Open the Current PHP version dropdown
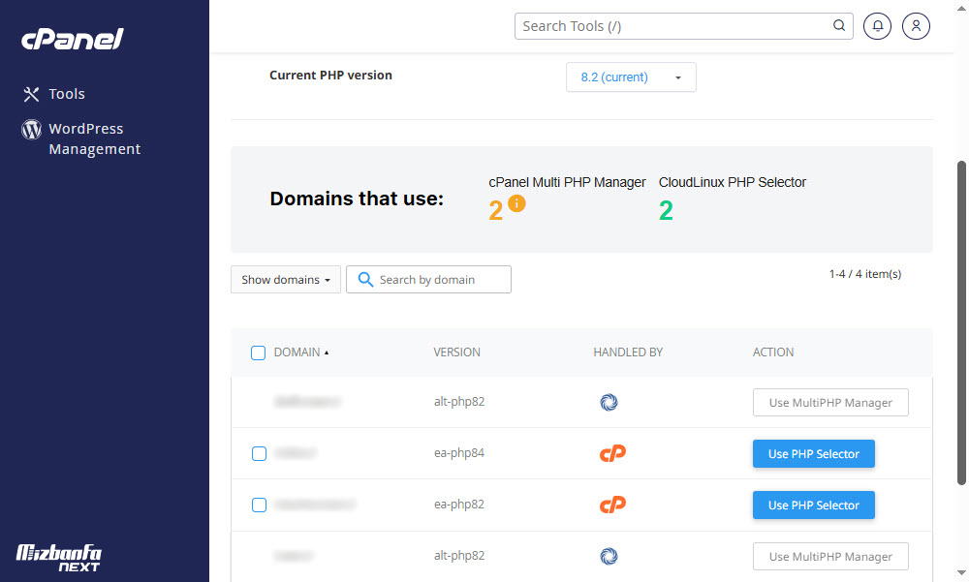969x582 pixels. coord(631,77)
